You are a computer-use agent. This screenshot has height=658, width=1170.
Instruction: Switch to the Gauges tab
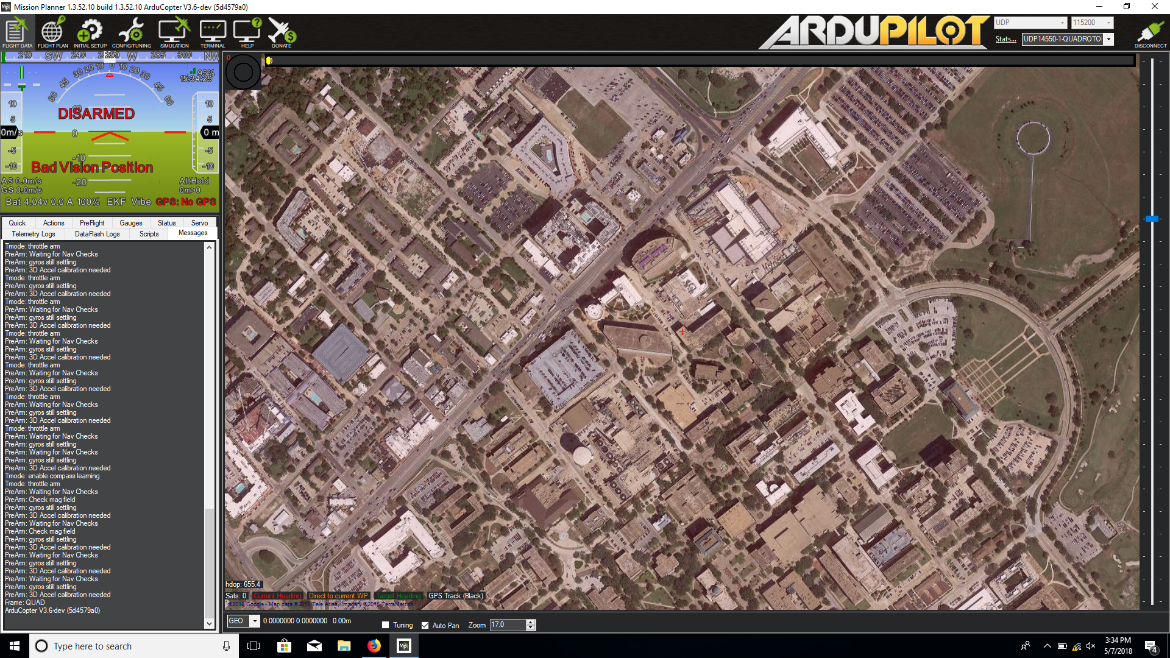pyautogui.click(x=131, y=223)
